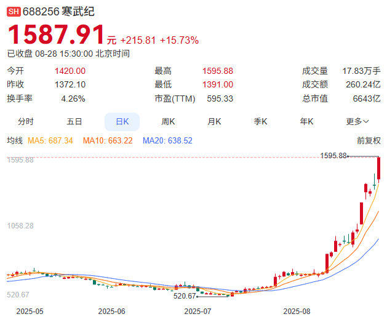Screen dimensions: 387x322
Task: Click the 520.67 low marker annotation
Action: [185, 296]
